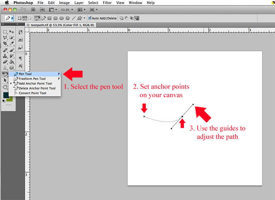Select the Sharpen triangle tool
The width and height of the screenshot is (275, 200).
coord(5,67)
